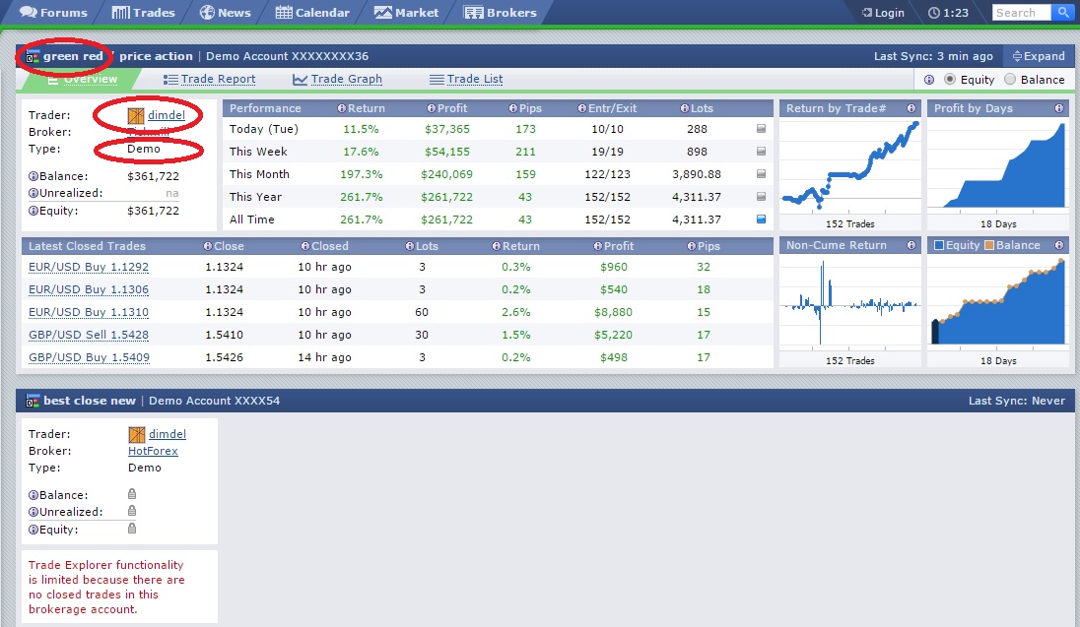
Task: Switch to the Overview tab
Action: pyautogui.click(x=83, y=79)
